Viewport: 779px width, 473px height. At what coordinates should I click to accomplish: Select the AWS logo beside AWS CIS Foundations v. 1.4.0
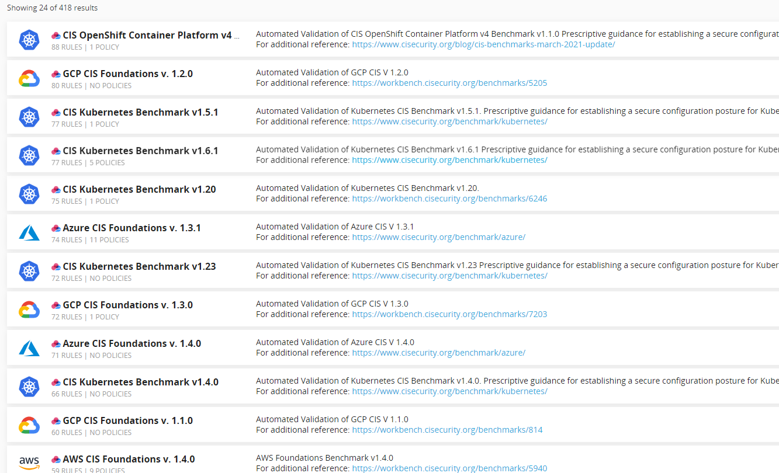29,462
